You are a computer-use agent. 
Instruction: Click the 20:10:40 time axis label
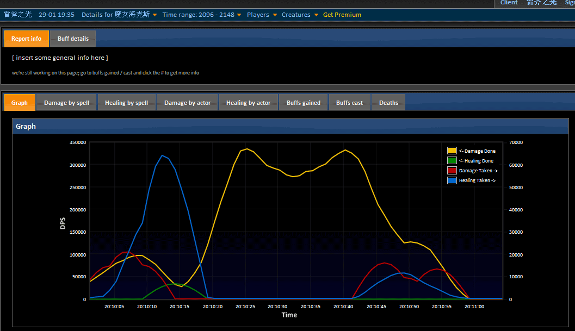343,307
